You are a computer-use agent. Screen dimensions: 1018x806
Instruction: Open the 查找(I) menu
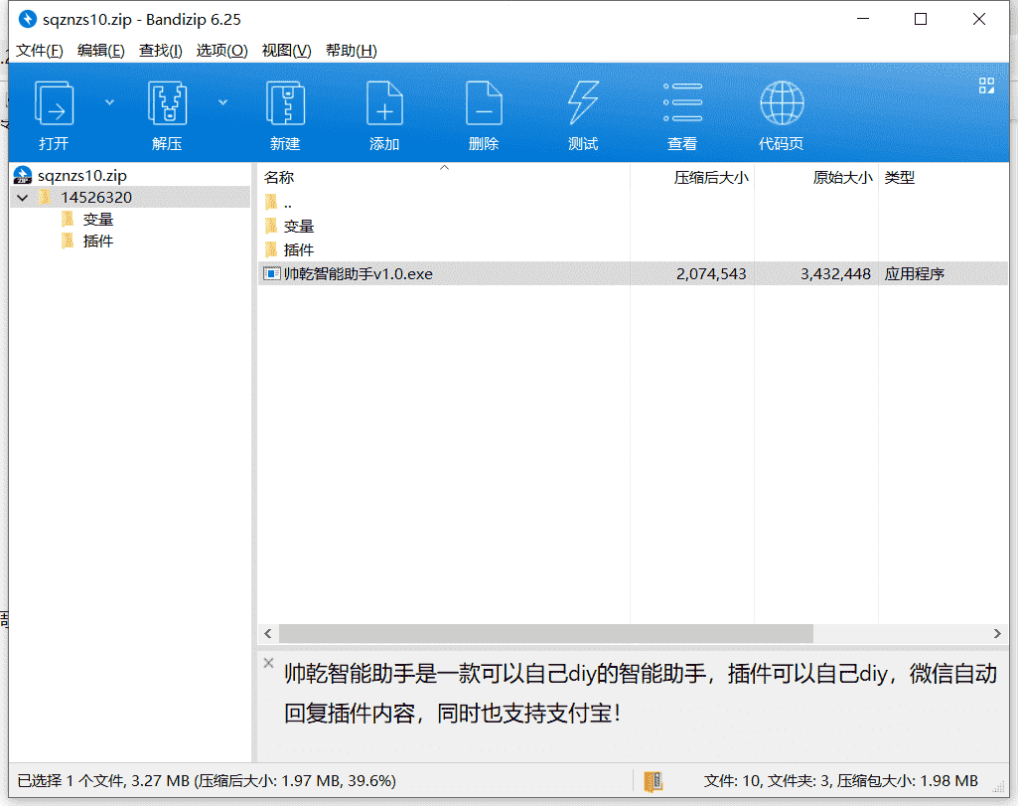click(x=160, y=51)
